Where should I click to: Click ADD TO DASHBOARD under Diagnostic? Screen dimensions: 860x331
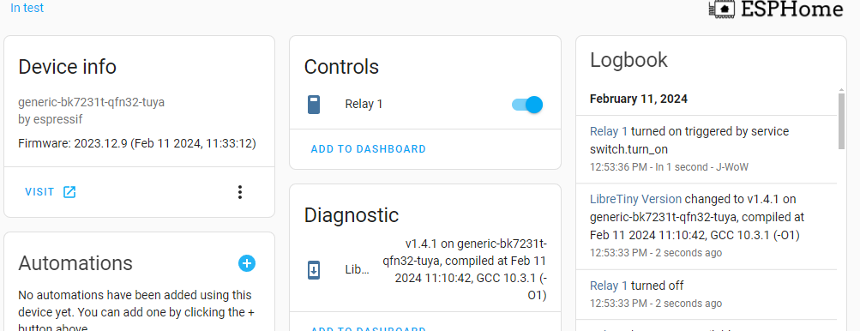pos(368,328)
